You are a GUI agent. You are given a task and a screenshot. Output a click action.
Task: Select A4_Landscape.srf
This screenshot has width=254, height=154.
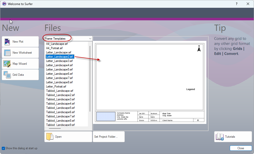click(57, 44)
